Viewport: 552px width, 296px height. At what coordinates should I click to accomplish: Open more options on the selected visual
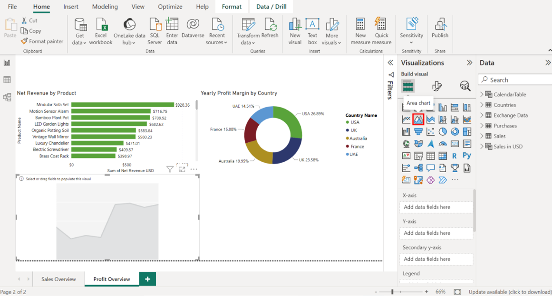[x=194, y=169]
